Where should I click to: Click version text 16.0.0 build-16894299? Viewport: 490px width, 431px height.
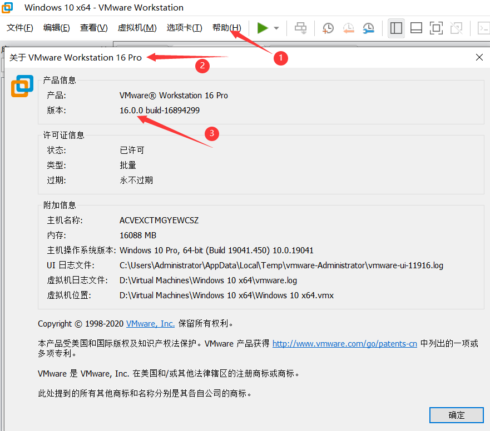coord(160,110)
